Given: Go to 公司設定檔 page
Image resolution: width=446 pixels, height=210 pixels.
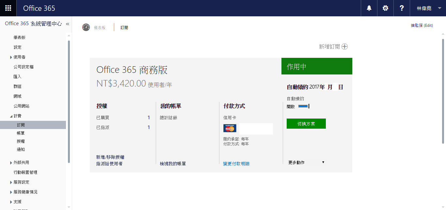Looking at the screenshot, I should click(x=24, y=67).
